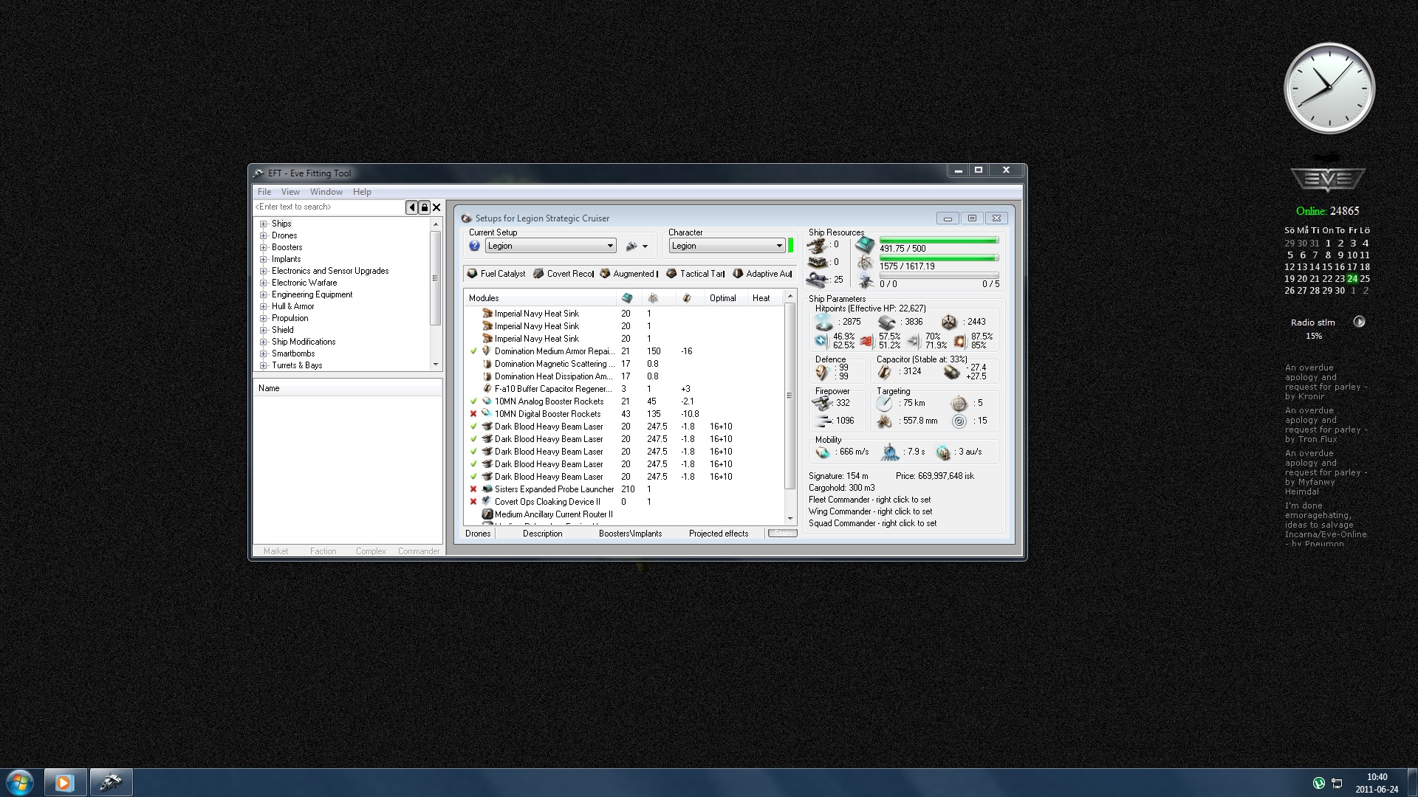Open the File menu
This screenshot has width=1418, height=797.
[264, 192]
